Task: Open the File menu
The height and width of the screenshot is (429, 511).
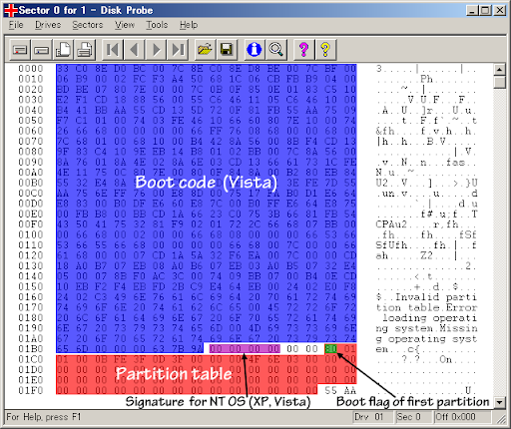Action: [x=16, y=25]
